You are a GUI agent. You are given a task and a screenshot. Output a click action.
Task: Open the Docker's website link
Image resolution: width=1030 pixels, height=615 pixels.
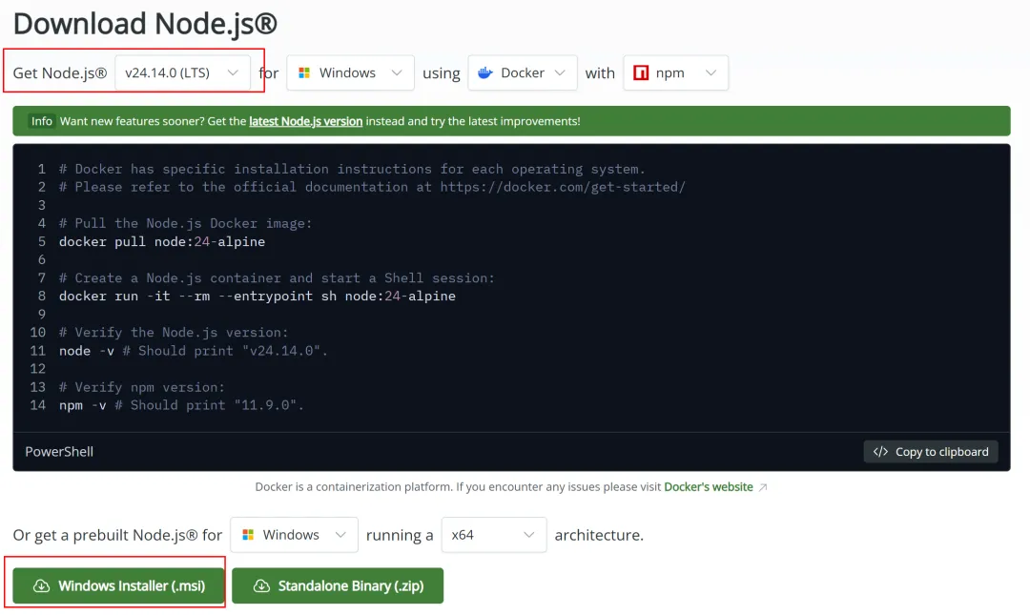pyautogui.click(x=708, y=487)
